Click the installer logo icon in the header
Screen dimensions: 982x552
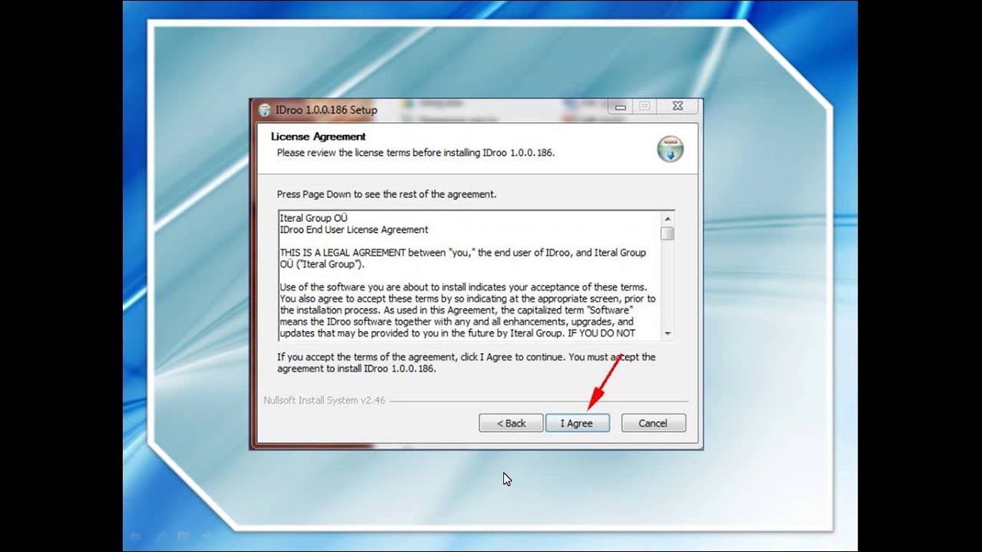point(670,149)
